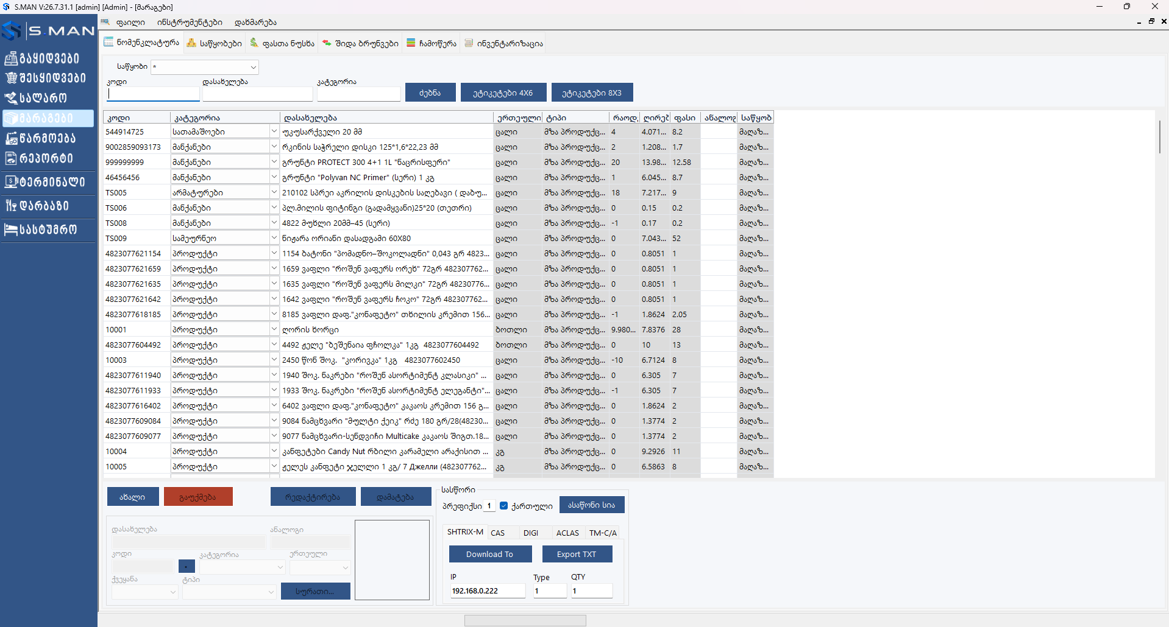Open the ფასთა ნუსხა price list tab
The image size is (1169, 627).
click(x=282, y=43)
